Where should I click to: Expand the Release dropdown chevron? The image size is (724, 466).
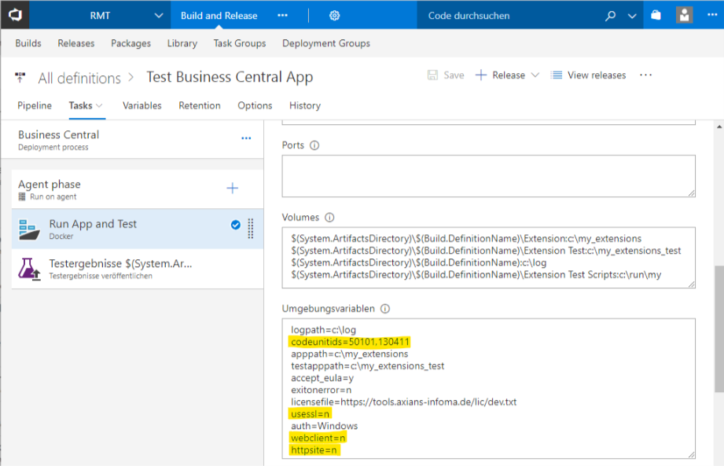pyautogui.click(x=535, y=75)
